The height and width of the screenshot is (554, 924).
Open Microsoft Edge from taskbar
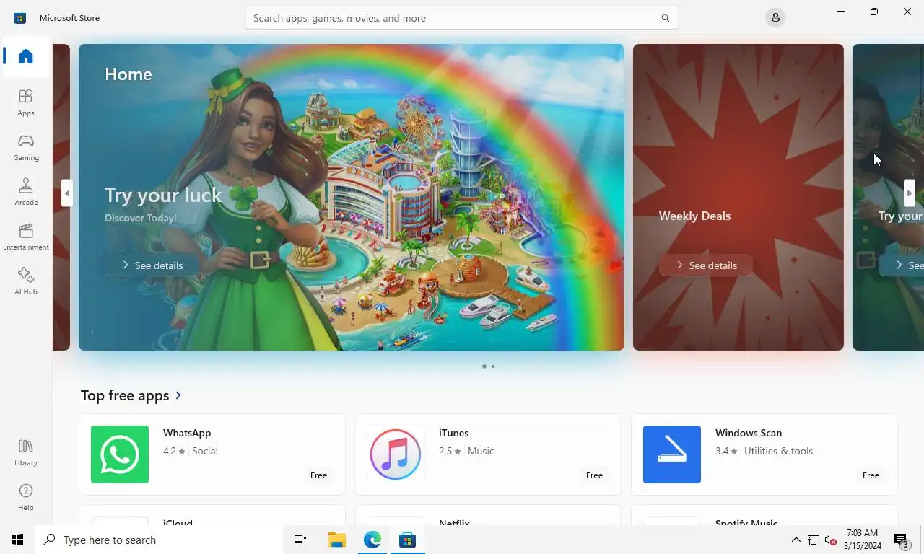[372, 540]
